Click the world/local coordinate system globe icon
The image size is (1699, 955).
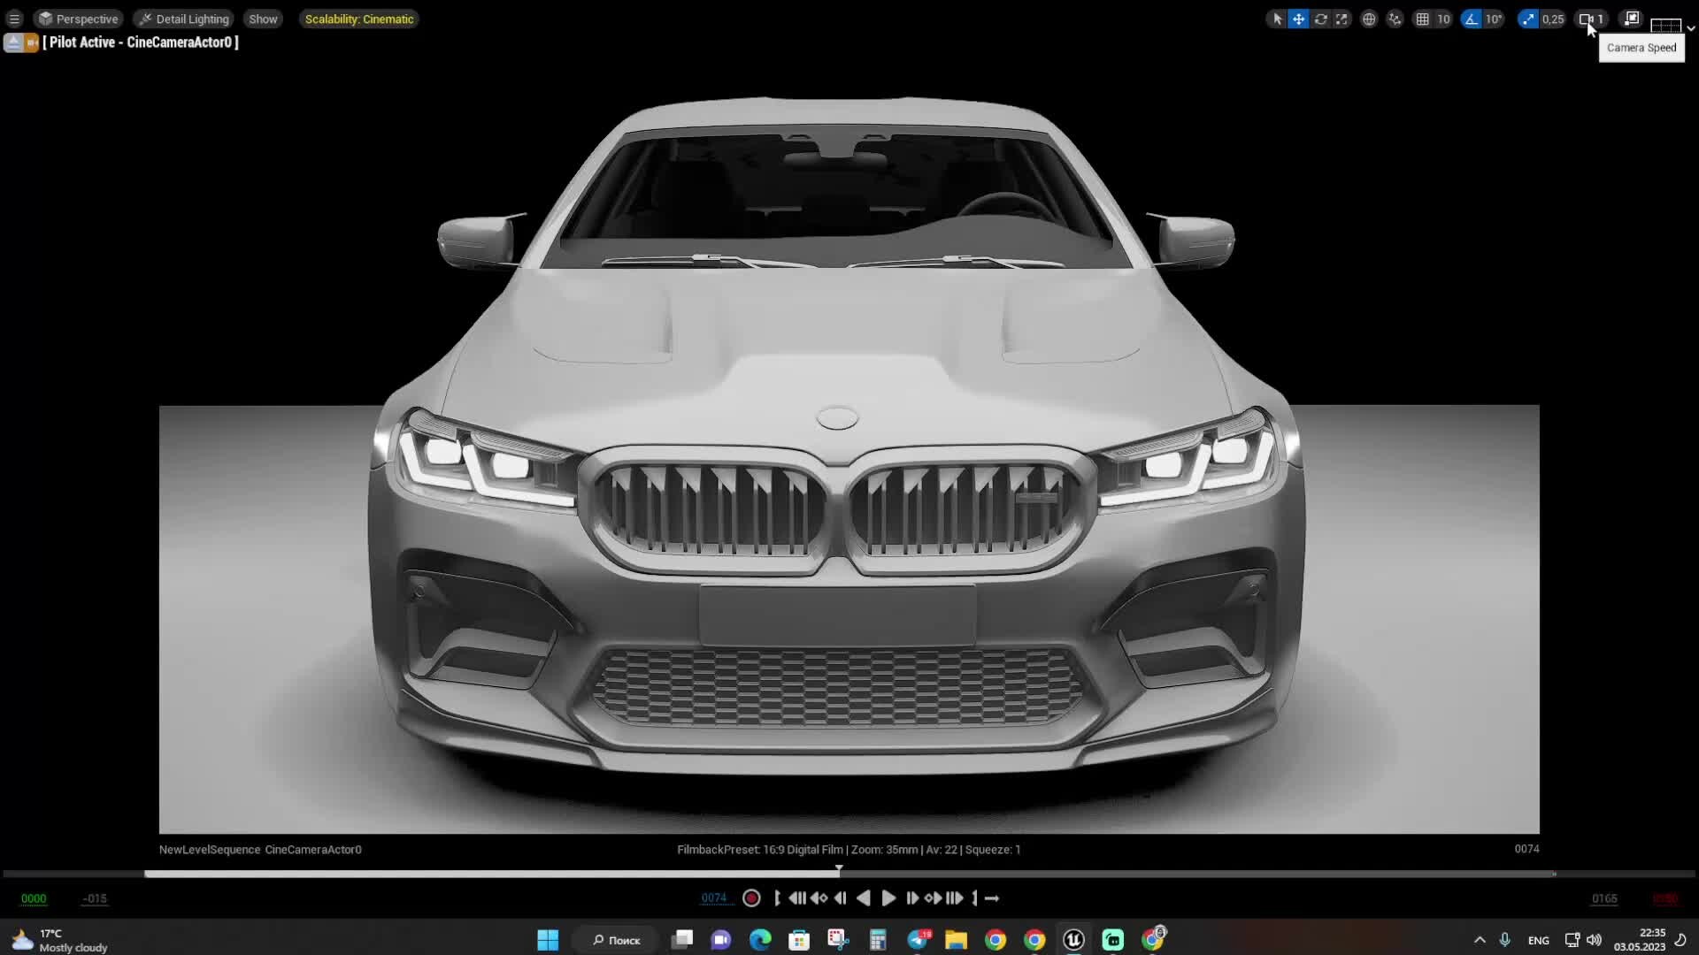[1368, 19]
